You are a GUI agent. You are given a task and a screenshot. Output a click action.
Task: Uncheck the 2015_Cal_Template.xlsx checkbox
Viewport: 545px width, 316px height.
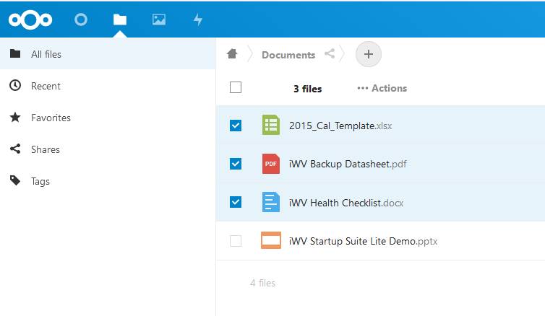[x=236, y=126]
